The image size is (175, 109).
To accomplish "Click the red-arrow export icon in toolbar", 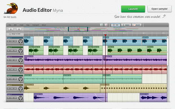I will click(x=106, y=25).
